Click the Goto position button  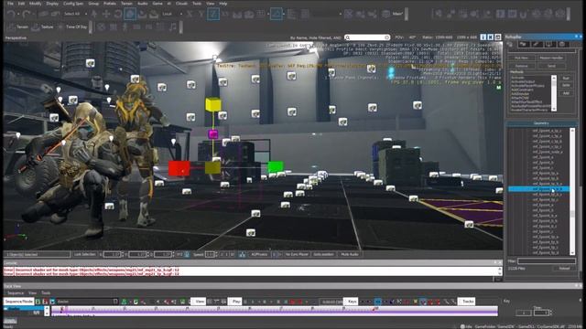323,254
